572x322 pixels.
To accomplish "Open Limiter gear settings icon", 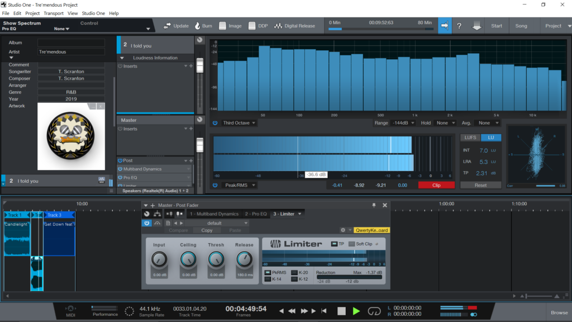I will [x=343, y=230].
